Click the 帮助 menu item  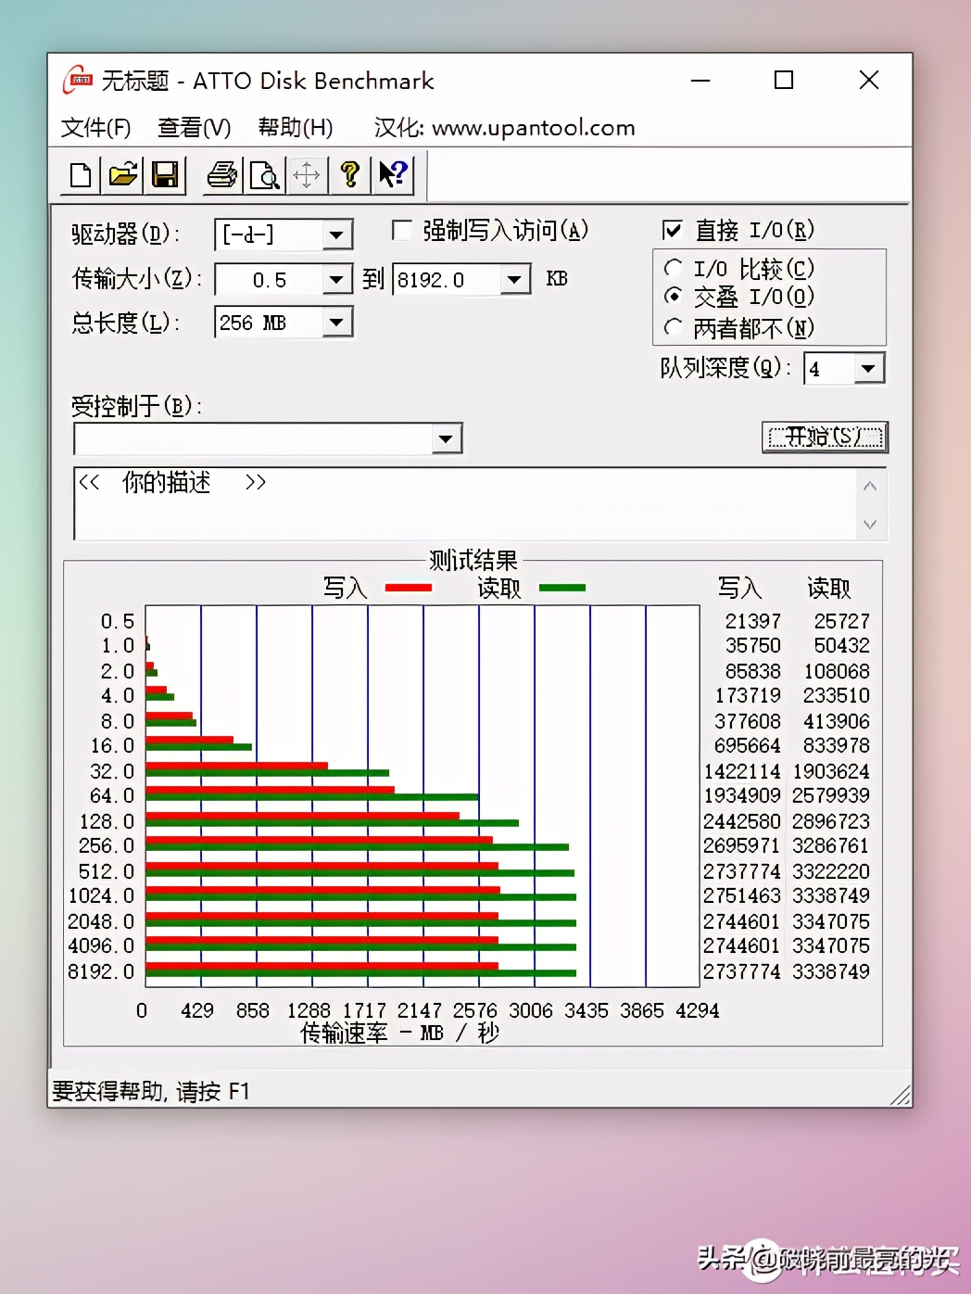[295, 127]
